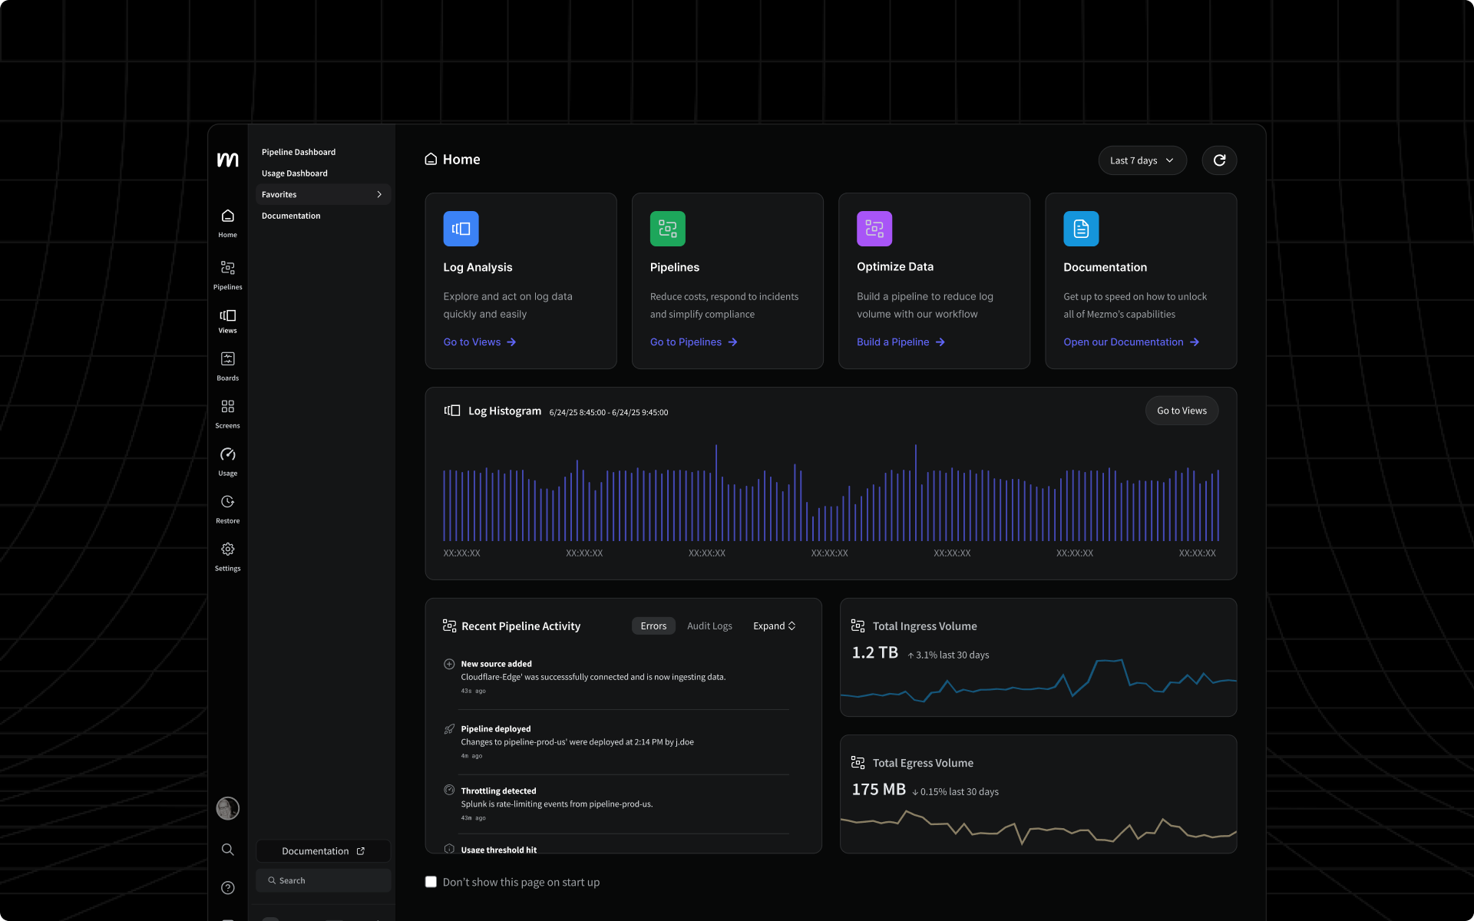Viewport: 1474px width, 921px height.
Task: Open Screens from the sidebar
Action: click(227, 413)
